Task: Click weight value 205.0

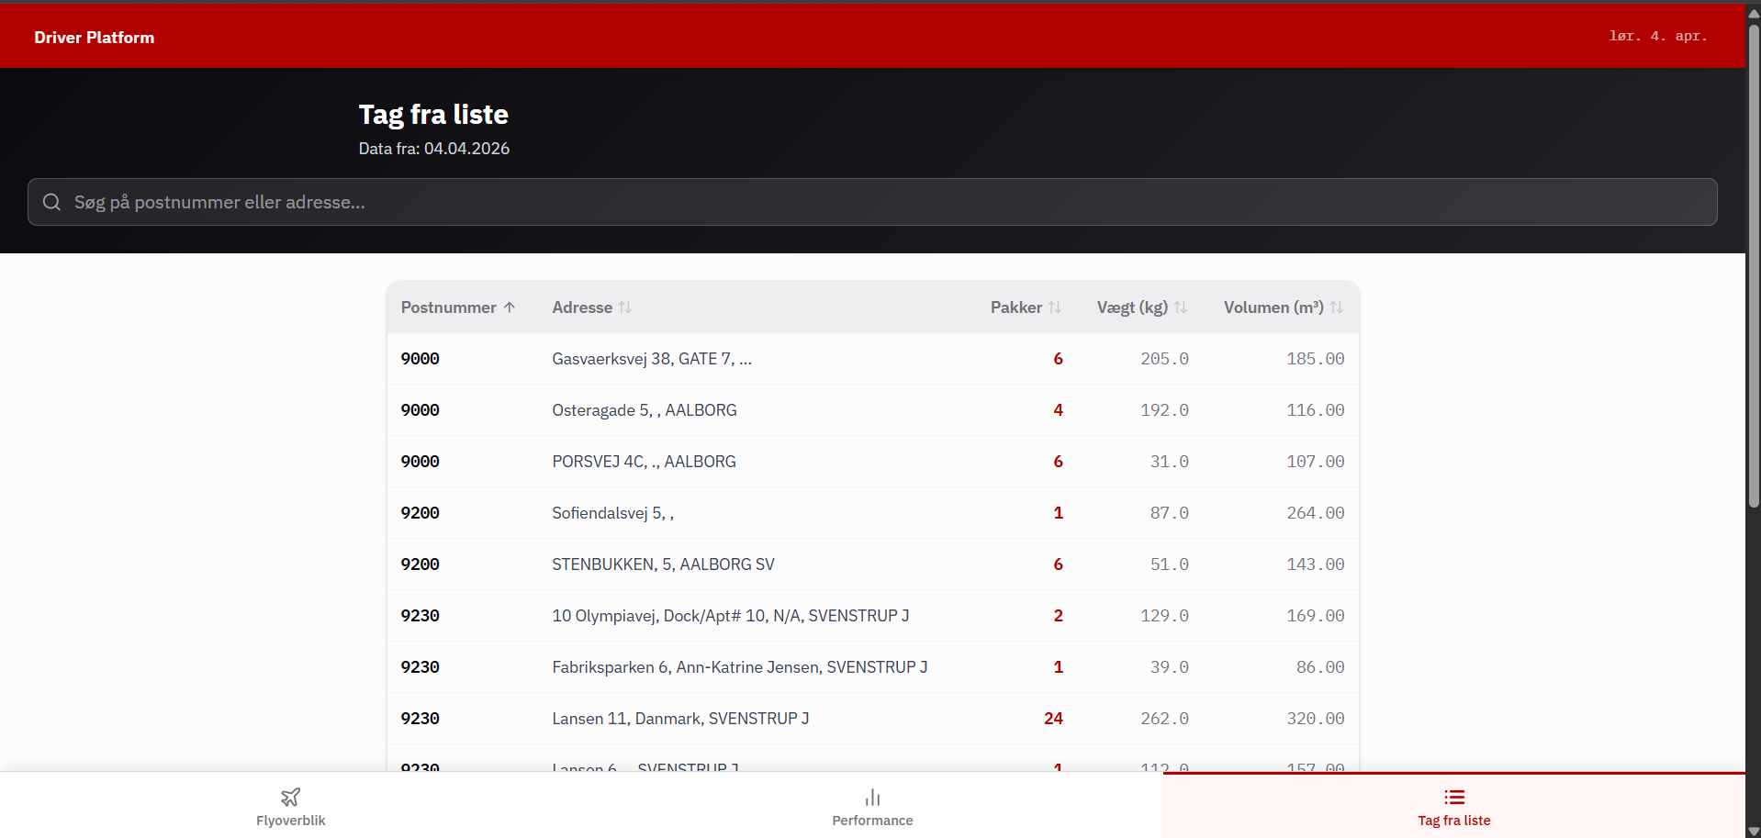Action: click(x=1164, y=359)
